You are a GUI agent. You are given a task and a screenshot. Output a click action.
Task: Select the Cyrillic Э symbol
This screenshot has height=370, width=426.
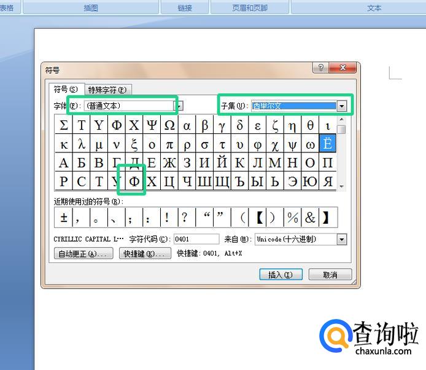293,181
